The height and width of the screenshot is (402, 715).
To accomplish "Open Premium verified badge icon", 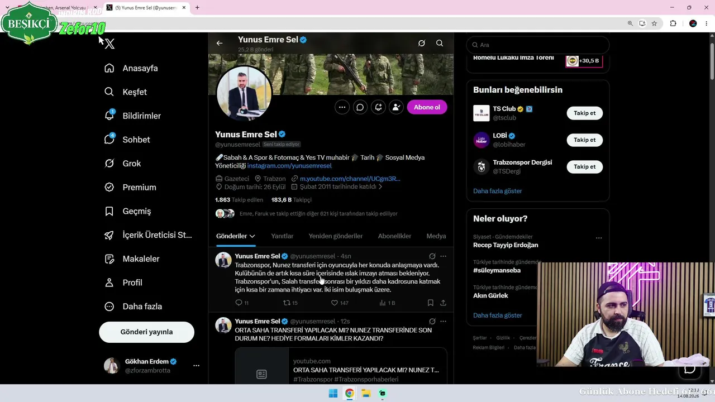I will coord(109,188).
